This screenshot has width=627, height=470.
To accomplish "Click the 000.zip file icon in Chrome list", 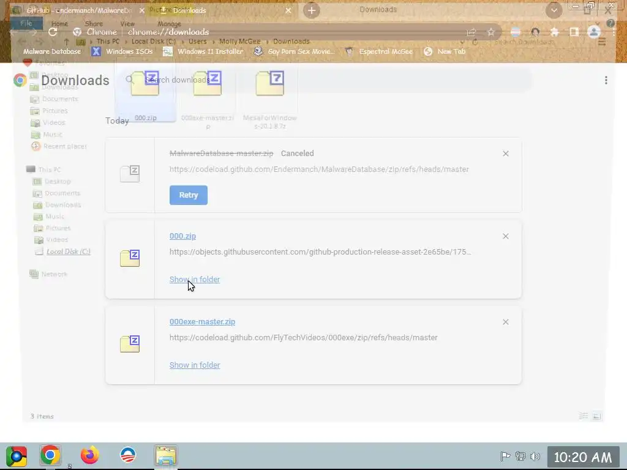I will pyautogui.click(x=130, y=258).
